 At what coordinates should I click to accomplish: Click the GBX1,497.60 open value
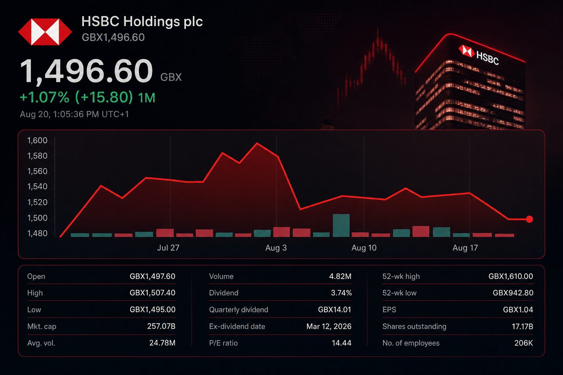pyautogui.click(x=152, y=276)
